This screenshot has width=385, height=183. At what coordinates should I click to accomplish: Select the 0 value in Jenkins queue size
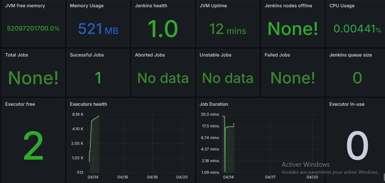pos(357,78)
